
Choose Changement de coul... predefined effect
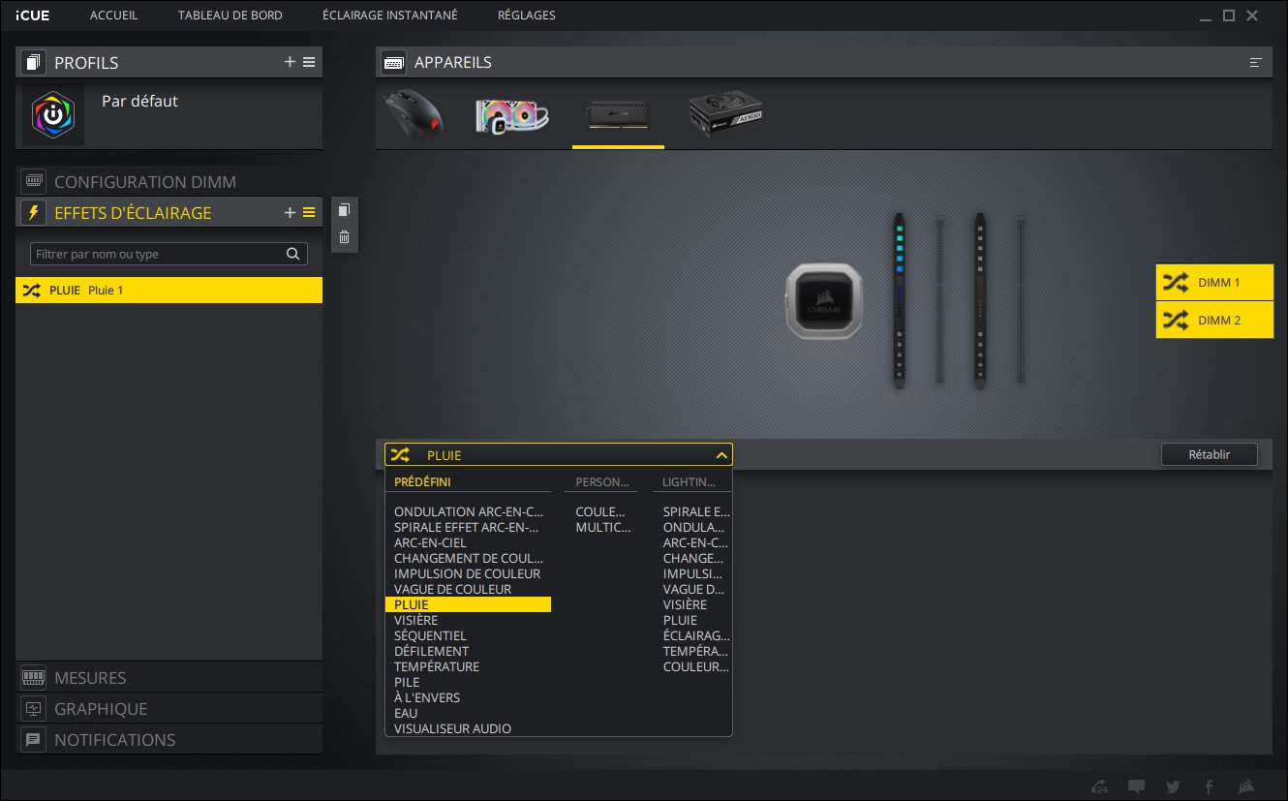point(470,558)
